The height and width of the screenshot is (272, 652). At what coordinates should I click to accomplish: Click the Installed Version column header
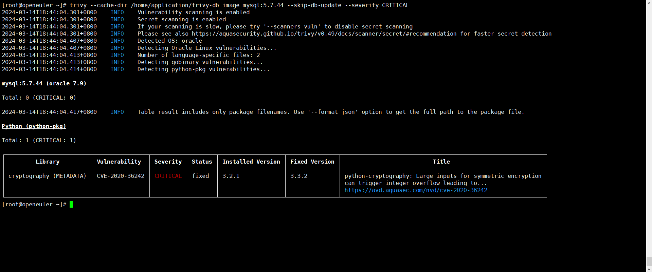coord(251,162)
